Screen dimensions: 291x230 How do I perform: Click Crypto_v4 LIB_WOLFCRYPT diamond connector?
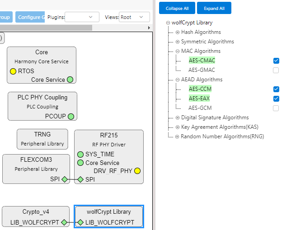coord(64,222)
